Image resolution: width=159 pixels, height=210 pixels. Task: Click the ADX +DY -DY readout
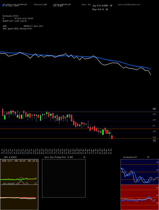[x=20, y=161]
